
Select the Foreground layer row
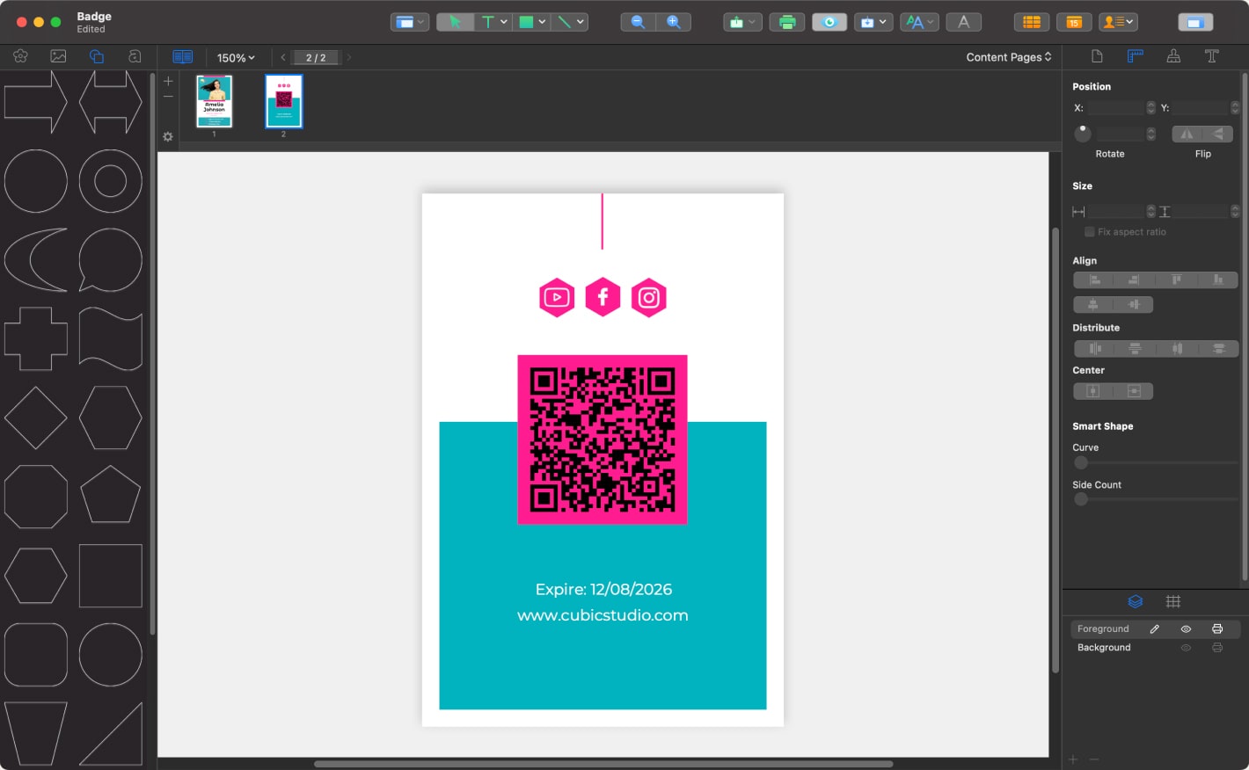pyautogui.click(x=1155, y=628)
